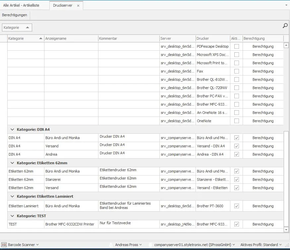This screenshot has width=290, height=250.
Task: Disable the Andrea - DIN A4 checkbox
Action: tap(237, 154)
